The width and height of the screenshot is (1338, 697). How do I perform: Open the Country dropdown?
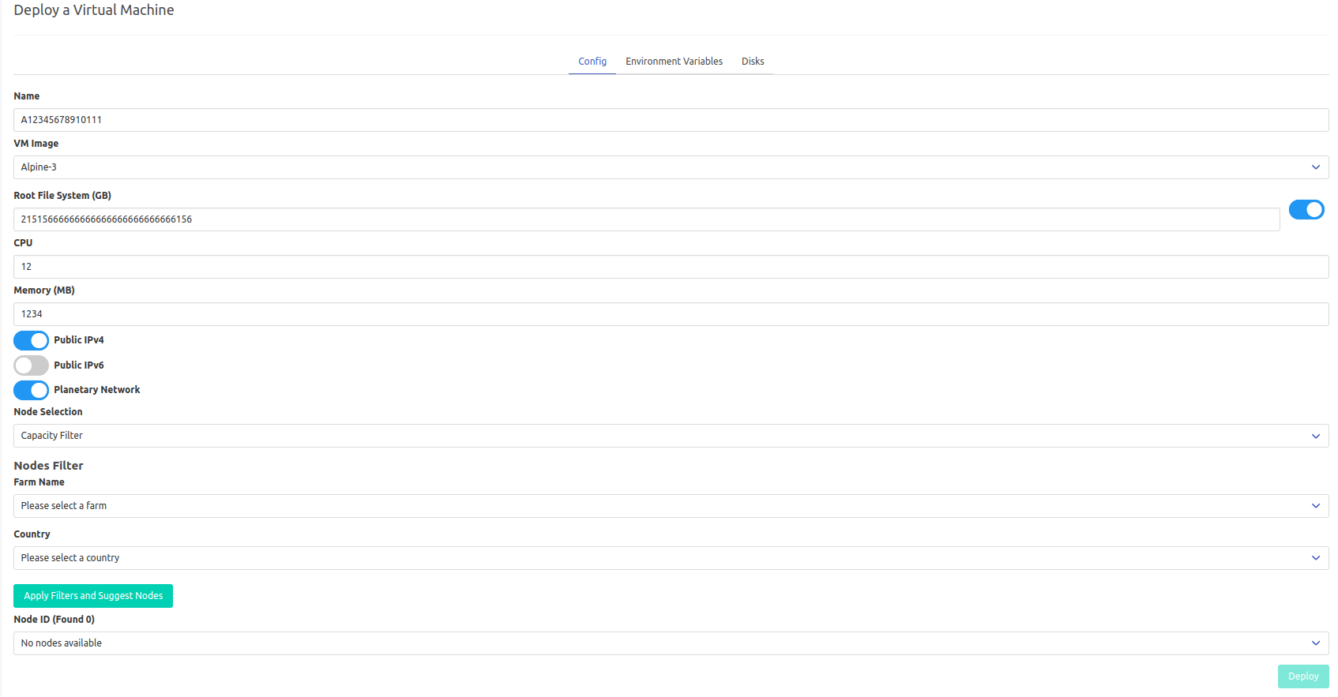[671, 558]
